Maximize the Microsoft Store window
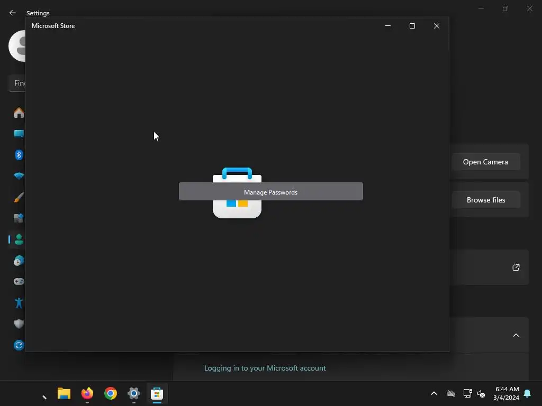This screenshot has width=542, height=406. click(412, 26)
